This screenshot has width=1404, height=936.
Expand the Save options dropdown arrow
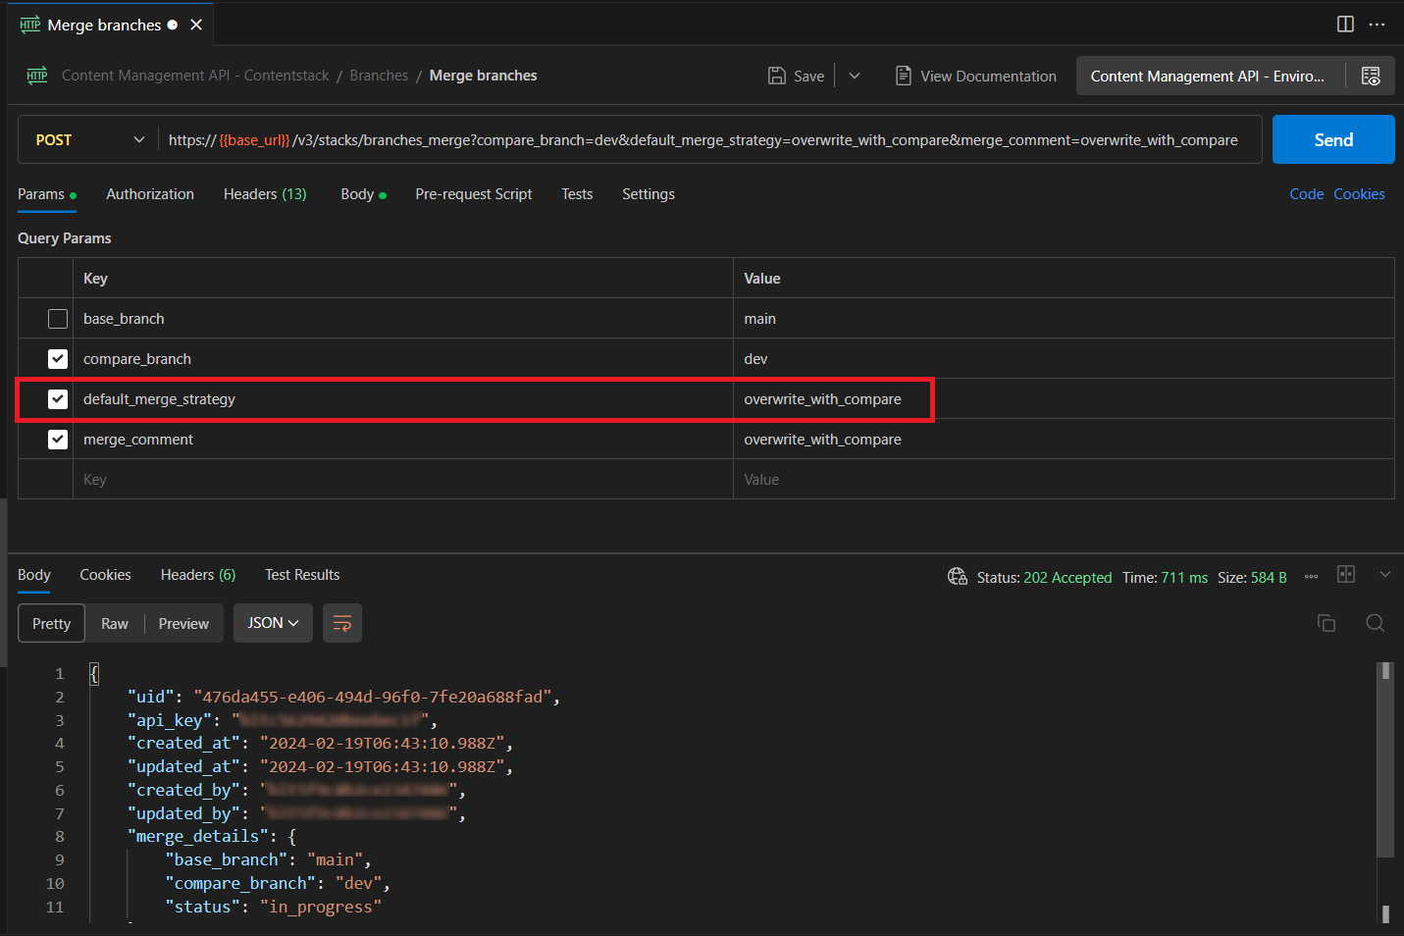[855, 76]
